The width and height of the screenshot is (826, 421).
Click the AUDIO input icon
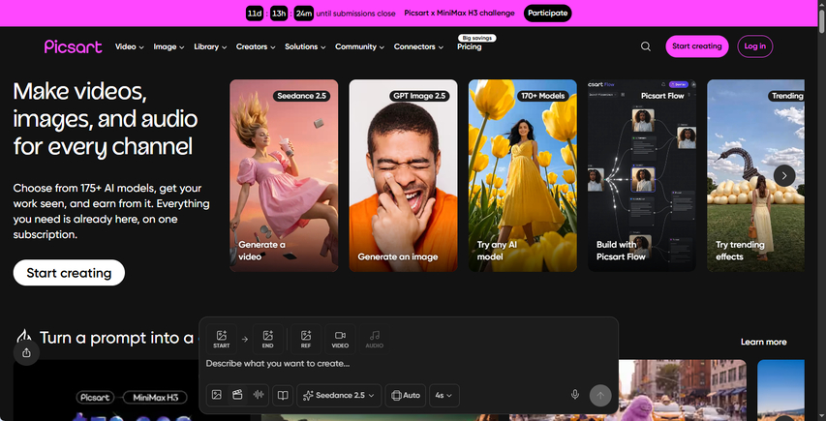(x=374, y=340)
